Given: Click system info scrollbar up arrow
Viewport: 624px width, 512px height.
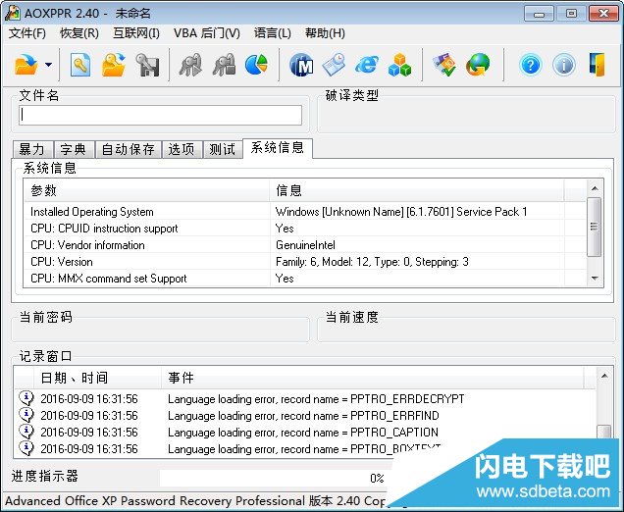Looking at the screenshot, I should [595, 188].
